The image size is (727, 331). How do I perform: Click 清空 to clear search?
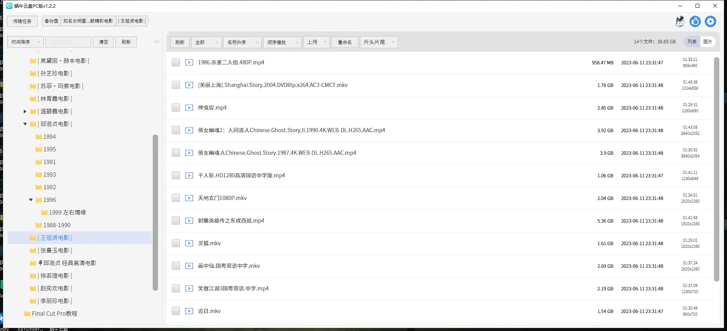click(x=104, y=42)
